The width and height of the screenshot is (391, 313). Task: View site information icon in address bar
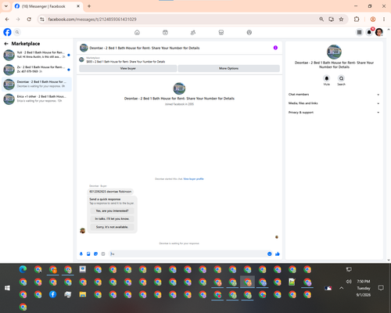click(42, 20)
